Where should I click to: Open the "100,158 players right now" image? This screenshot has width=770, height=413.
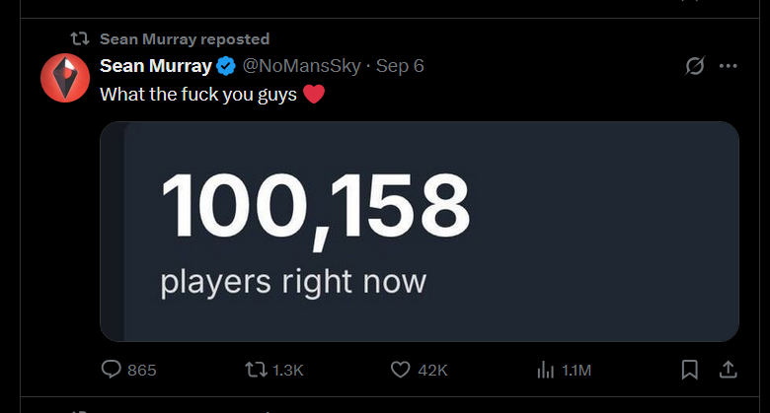click(420, 232)
